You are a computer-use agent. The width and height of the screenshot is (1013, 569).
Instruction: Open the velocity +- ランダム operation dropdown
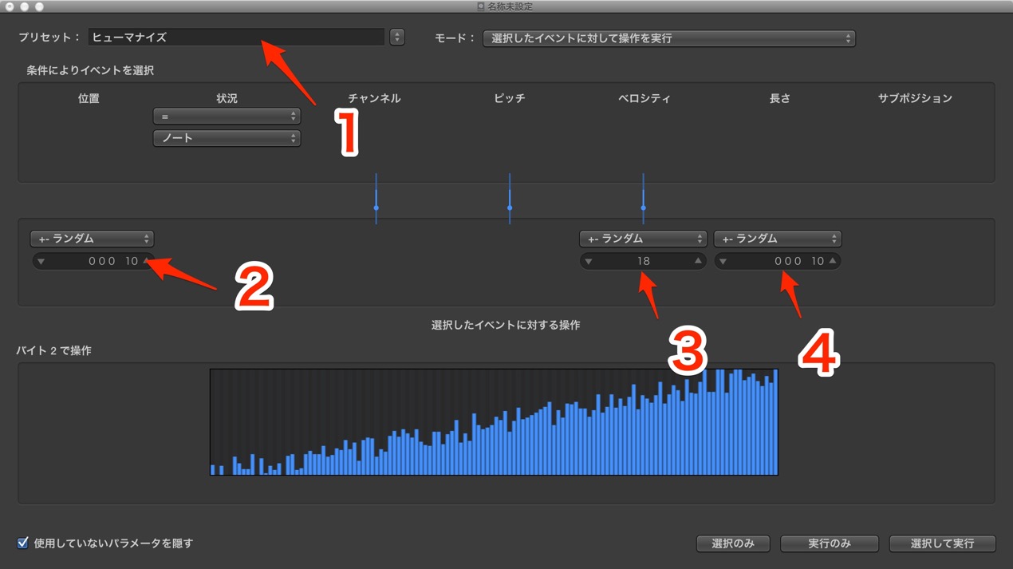point(643,239)
